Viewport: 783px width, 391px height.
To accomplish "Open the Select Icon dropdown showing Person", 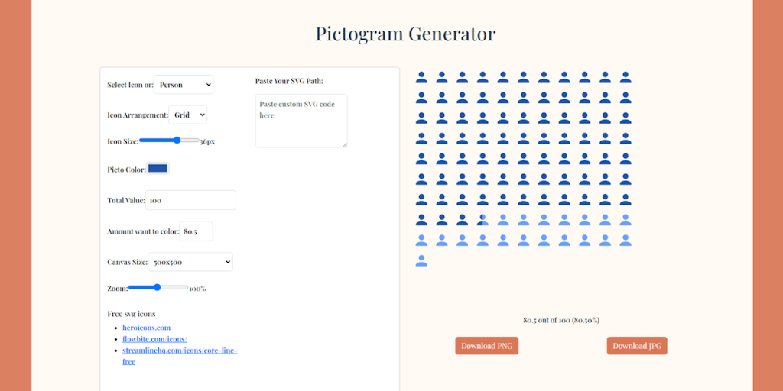I will 184,85.
